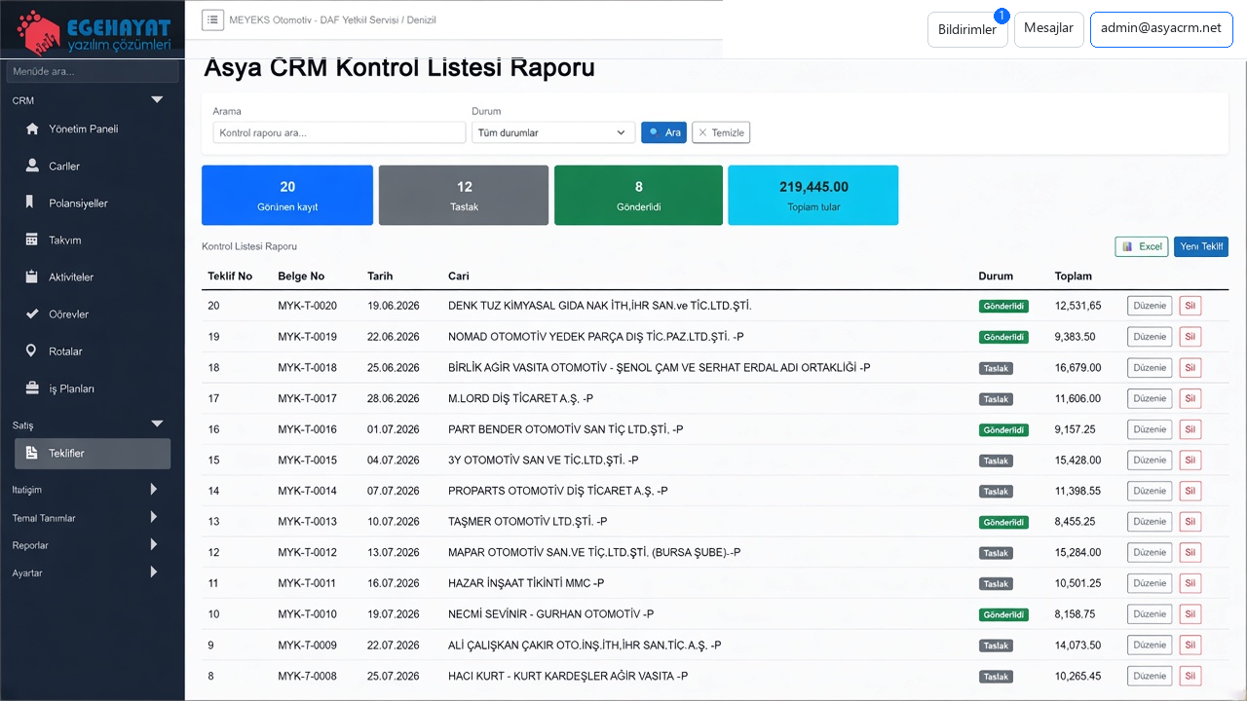This screenshot has height=701, width=1247.
Task: Open Mesajlar messages
Action: tap(1049, 29)
